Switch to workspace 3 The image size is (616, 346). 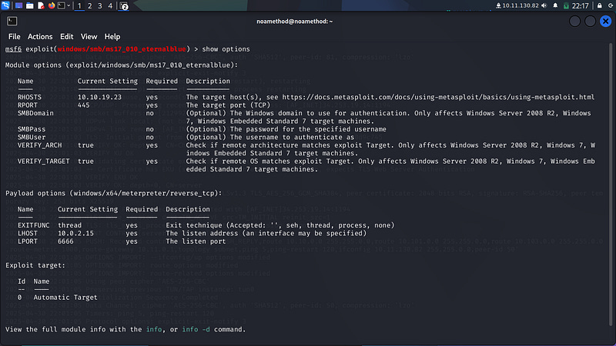coord(100,6)
